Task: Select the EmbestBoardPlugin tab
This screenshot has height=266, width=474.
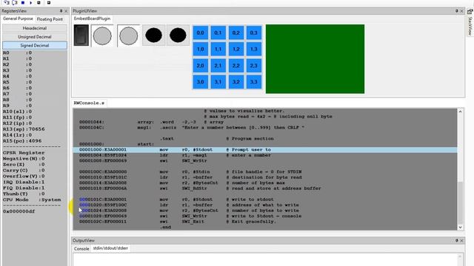Action: (x=92, y=18)
